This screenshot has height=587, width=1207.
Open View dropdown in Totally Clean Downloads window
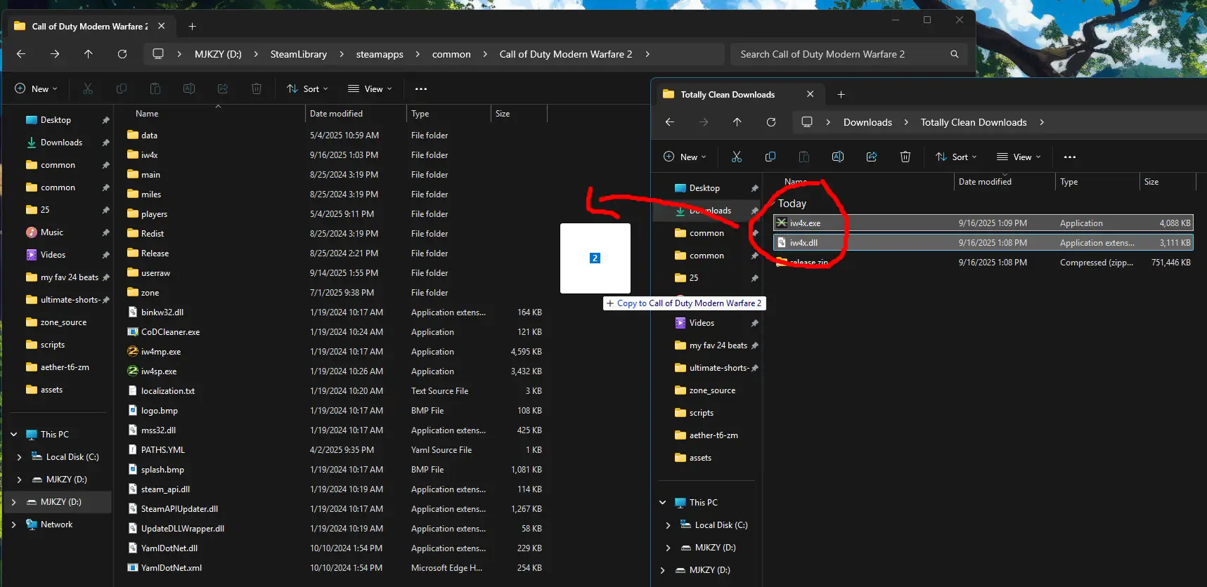click(1019, 157)
